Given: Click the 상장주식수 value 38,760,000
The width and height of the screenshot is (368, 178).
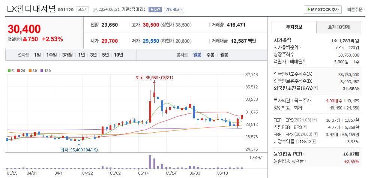Looking at the screenshot, I should click(348, 55).
